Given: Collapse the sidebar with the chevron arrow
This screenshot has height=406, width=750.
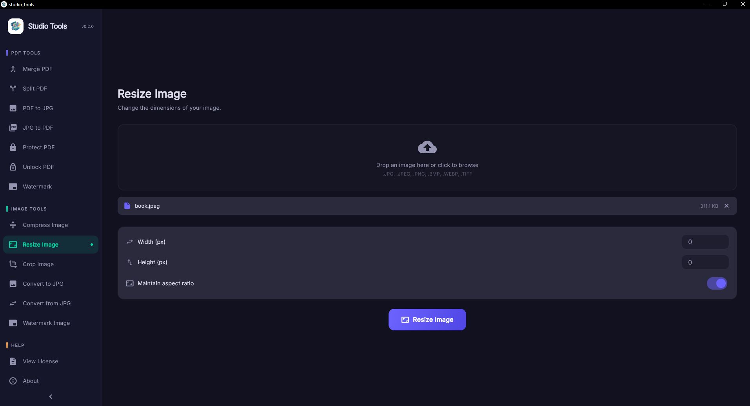Looking at the screenshot, I should coord(51,397).
